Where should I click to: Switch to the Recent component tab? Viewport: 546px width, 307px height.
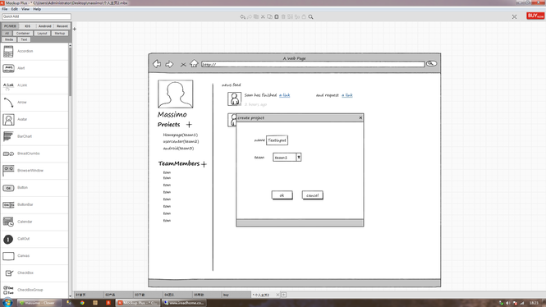tap(62, 26)
